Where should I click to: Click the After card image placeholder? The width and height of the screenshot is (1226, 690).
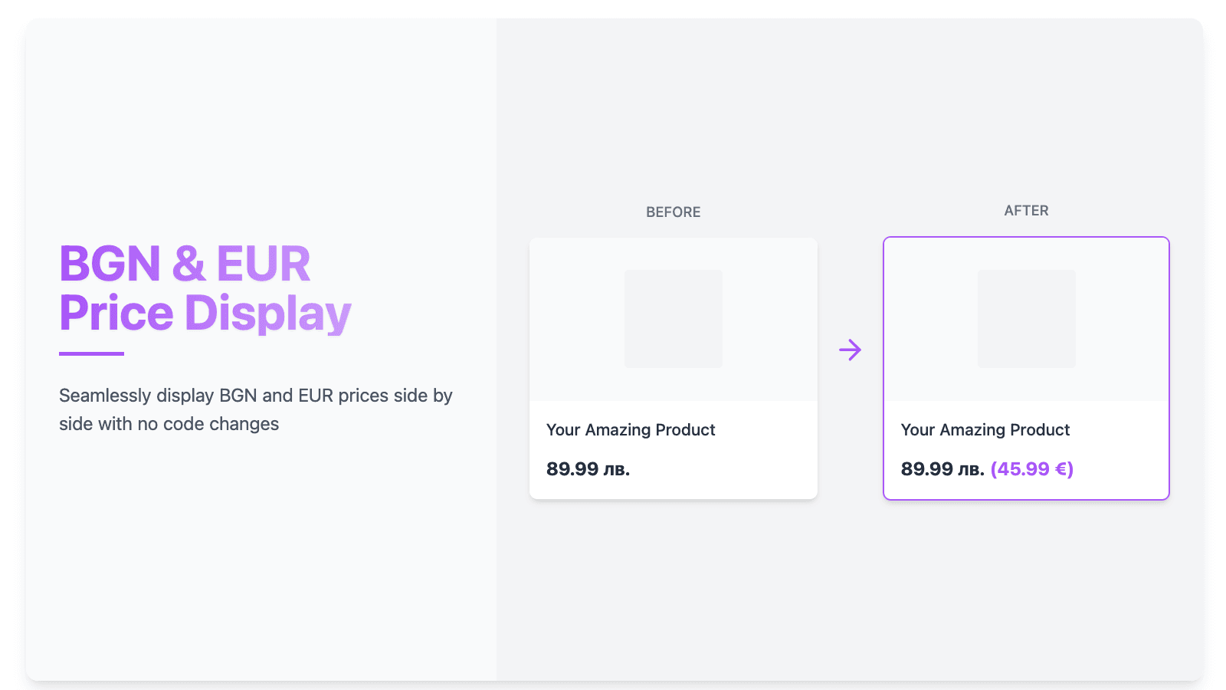click(x=1026, y=319)
